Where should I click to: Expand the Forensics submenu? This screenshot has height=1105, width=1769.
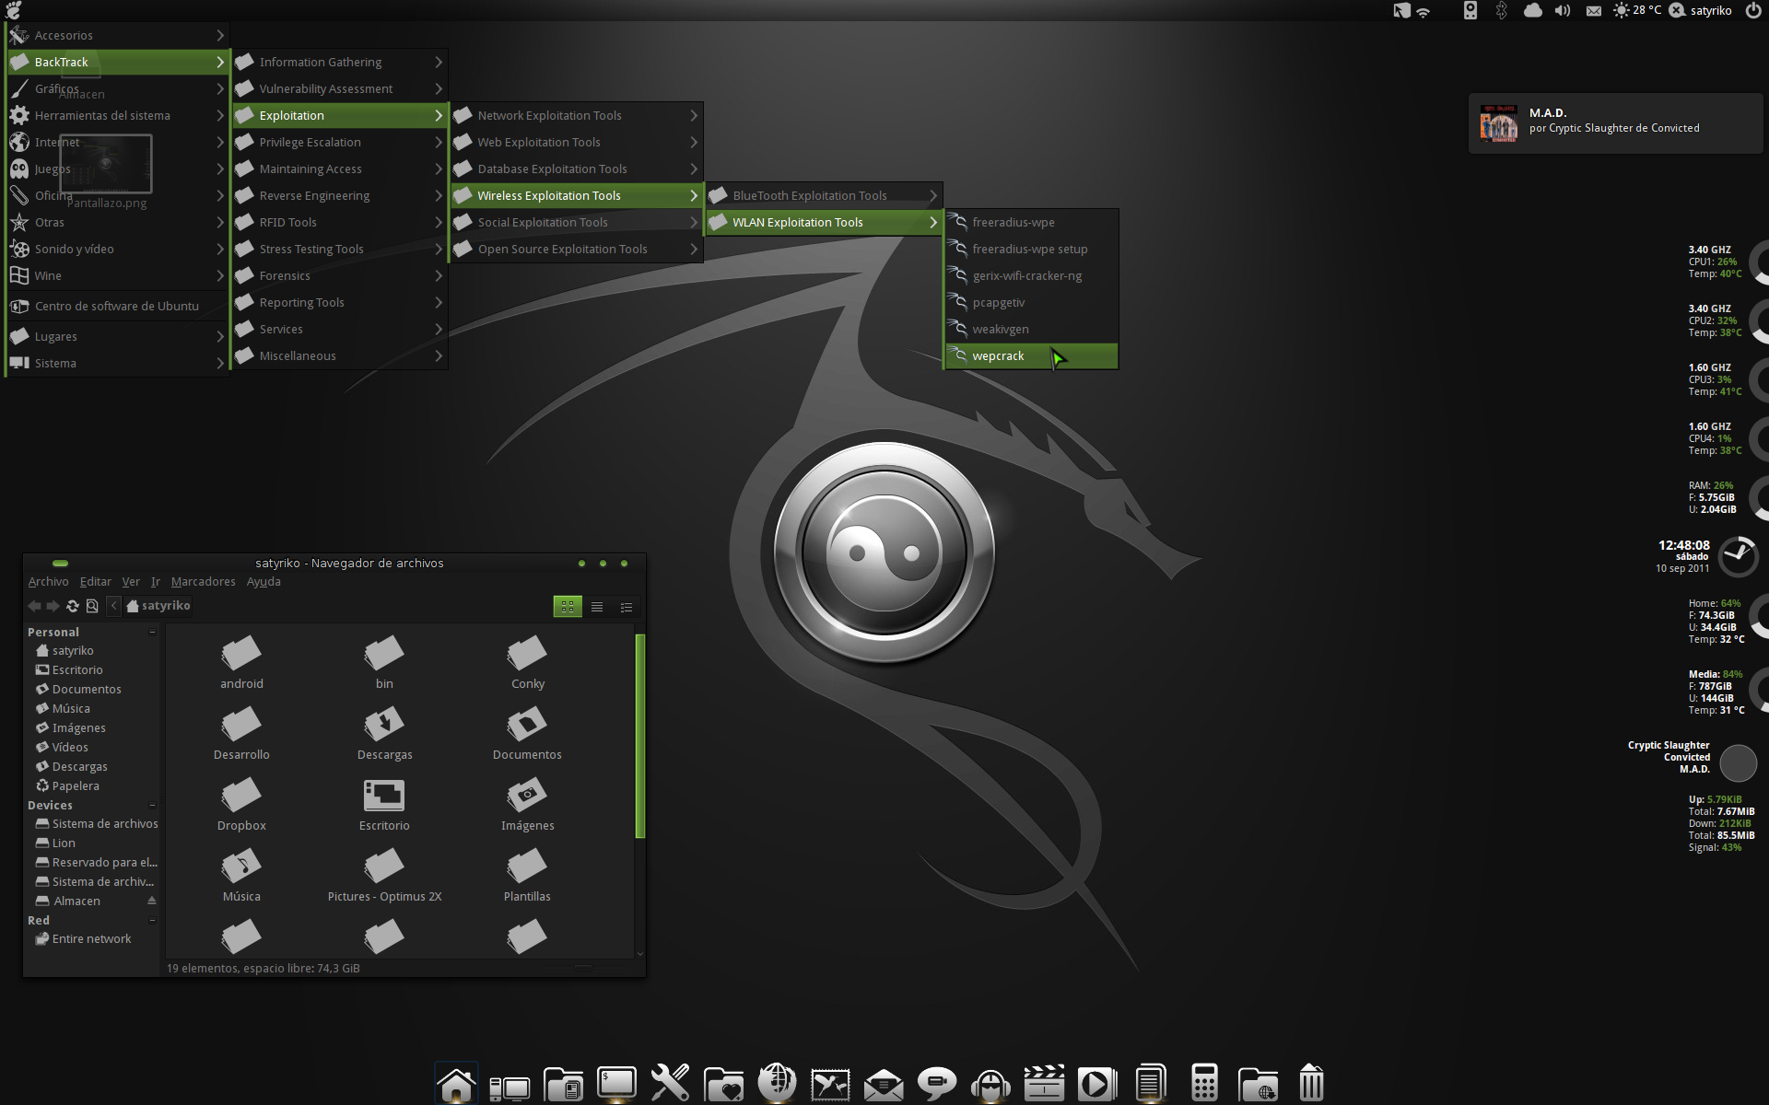tap(340, 275)
